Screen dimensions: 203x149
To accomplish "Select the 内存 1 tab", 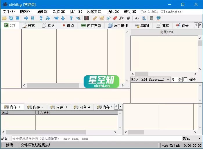I will [x=12, y=107].
